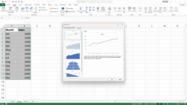187x105 pixels.
Task: Adjust the zoom slider in status bar
Action: pyautogui.click(x=178, y=104)
